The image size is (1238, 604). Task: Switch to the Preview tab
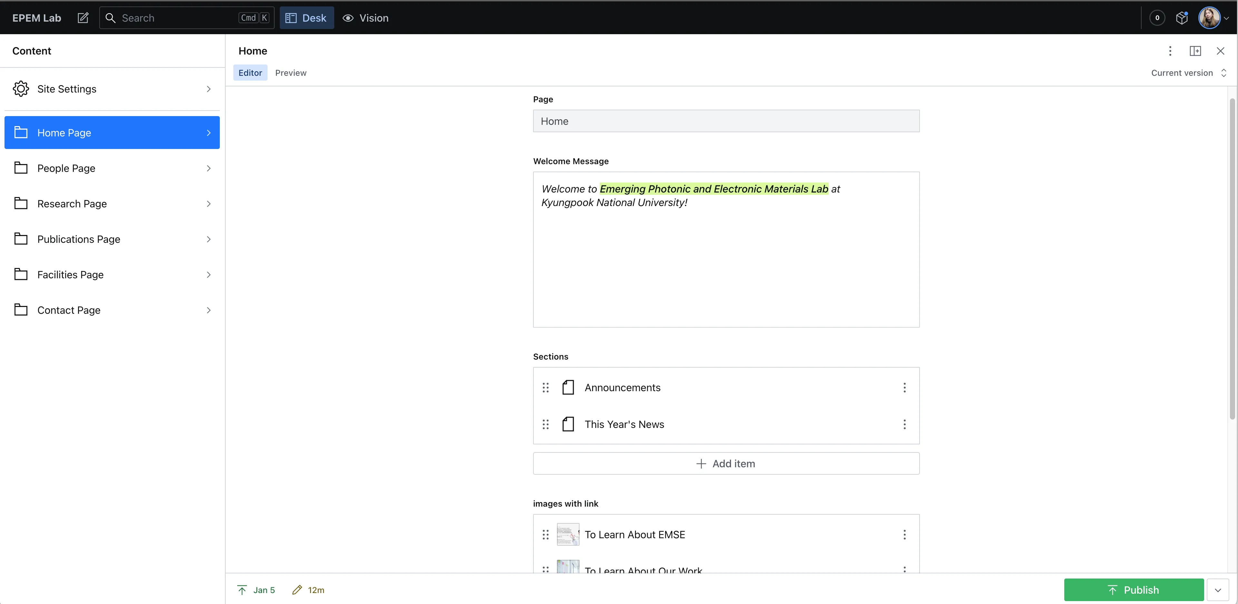tap(291, 73)
